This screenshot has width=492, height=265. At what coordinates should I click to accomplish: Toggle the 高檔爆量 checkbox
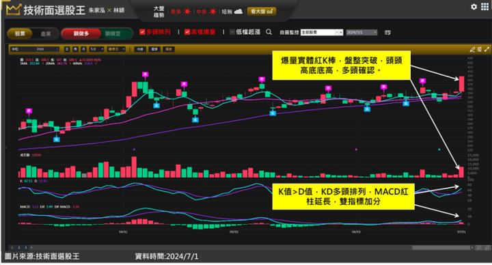coord(187,32)
